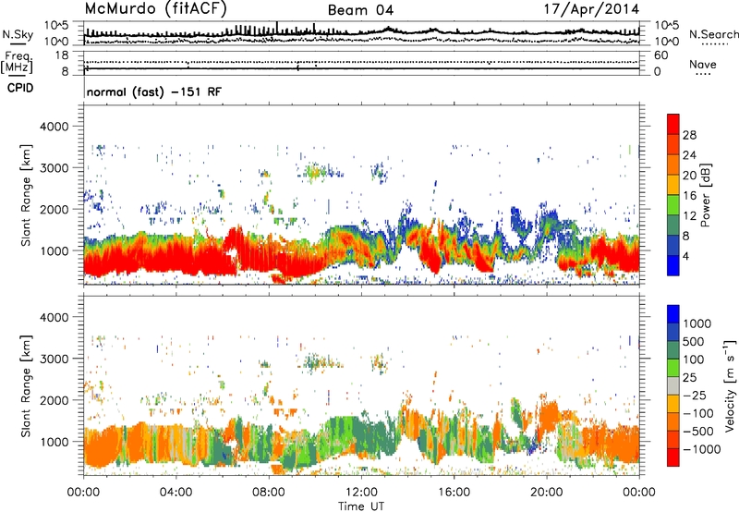
Task: Click the 'CPID' label
Action: pyautogui.click(x=20, y=88)
